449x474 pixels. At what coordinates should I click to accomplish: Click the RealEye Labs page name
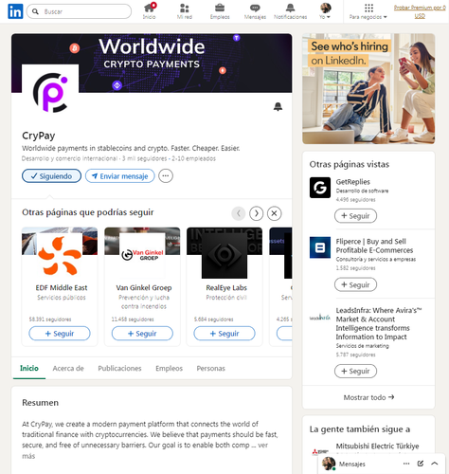226,288
